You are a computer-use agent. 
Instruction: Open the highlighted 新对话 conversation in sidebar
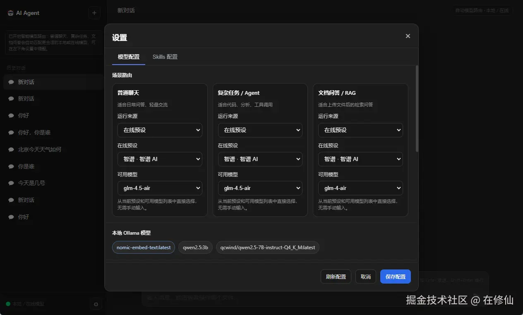[53, 82]
